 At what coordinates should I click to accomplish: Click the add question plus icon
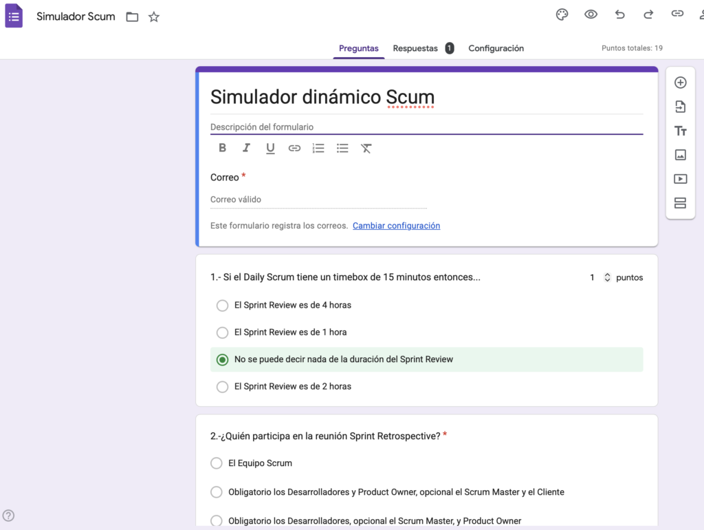tap(680, 83)
